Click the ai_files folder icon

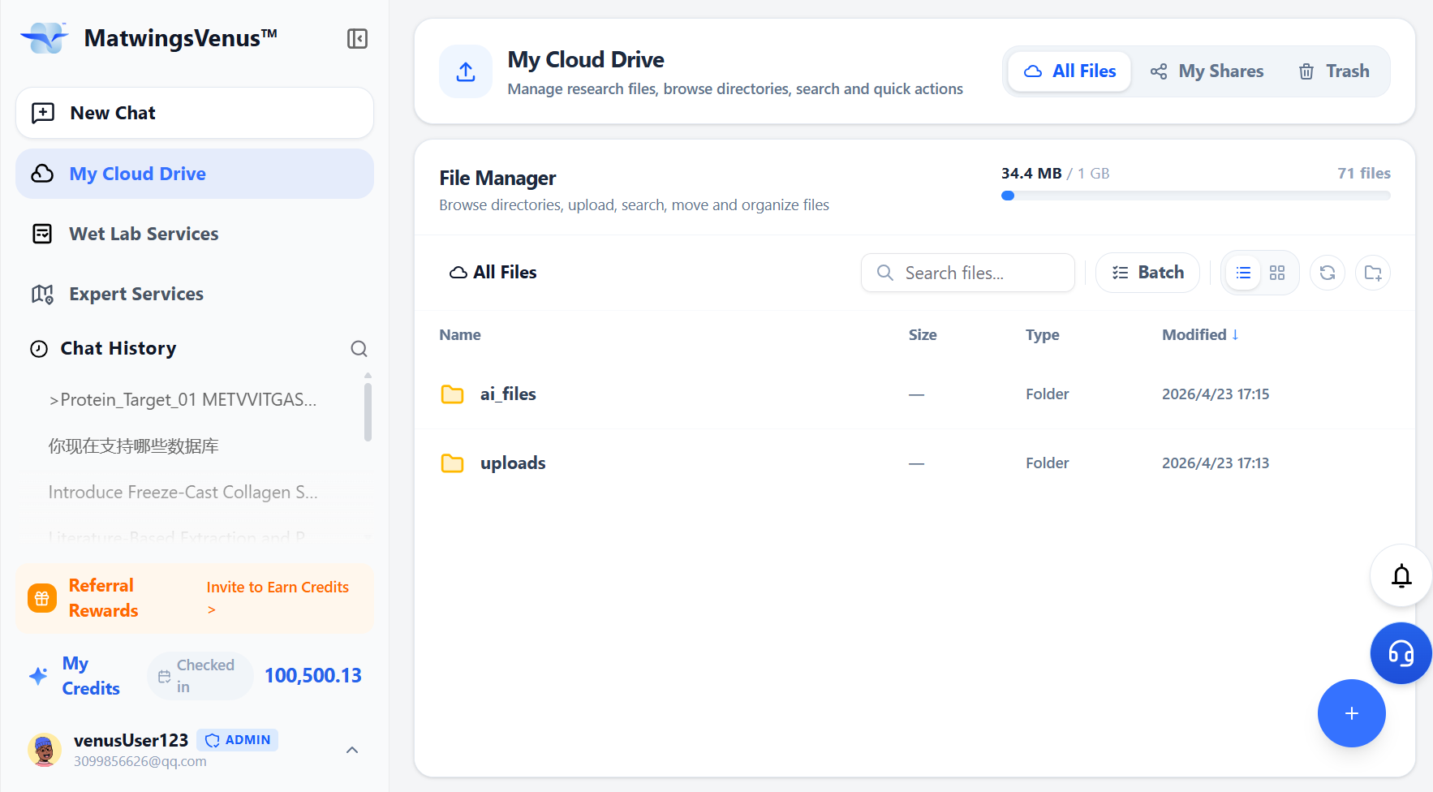pyautogui.click(x=452, y=394)
